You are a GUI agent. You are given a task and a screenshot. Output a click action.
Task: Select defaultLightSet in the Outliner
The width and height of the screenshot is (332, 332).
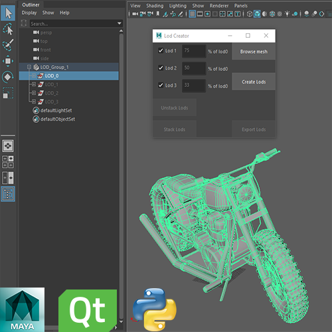56,110
